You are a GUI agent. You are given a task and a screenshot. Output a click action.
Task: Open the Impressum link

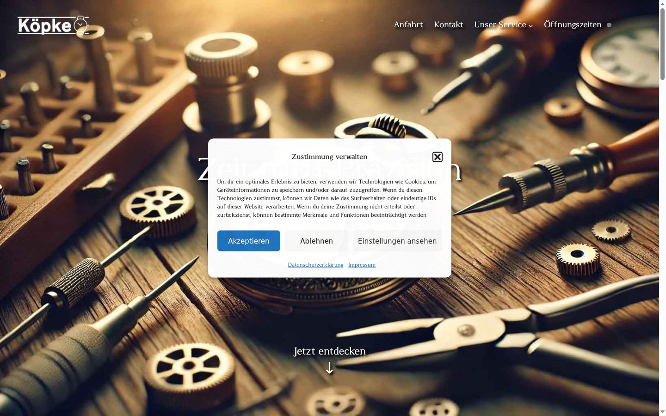[x=362, y=265]
